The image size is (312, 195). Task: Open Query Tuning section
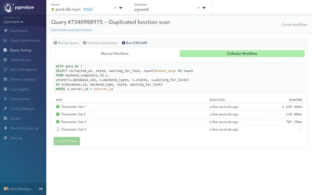coord(20,50)
